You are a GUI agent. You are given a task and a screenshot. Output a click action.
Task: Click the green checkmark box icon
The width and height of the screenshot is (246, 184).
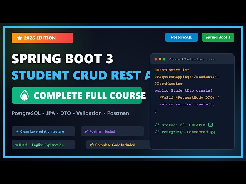(x=211, y=125)
